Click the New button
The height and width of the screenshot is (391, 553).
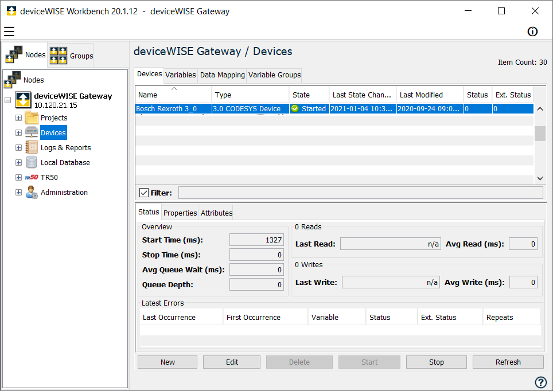pyautogui.click(x=168, y=362)
